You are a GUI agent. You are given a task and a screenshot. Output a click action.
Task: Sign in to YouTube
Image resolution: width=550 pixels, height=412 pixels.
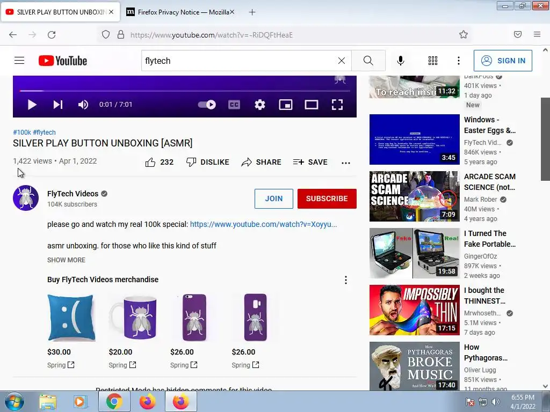(503, 61)
